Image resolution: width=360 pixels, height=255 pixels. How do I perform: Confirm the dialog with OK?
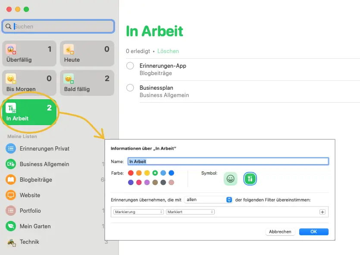click(x=313, y=232)
